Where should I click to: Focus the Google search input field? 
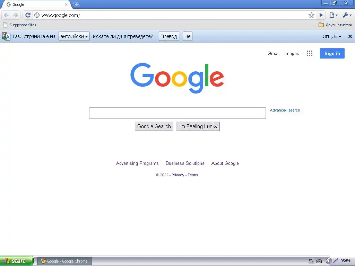coord(177,113)
